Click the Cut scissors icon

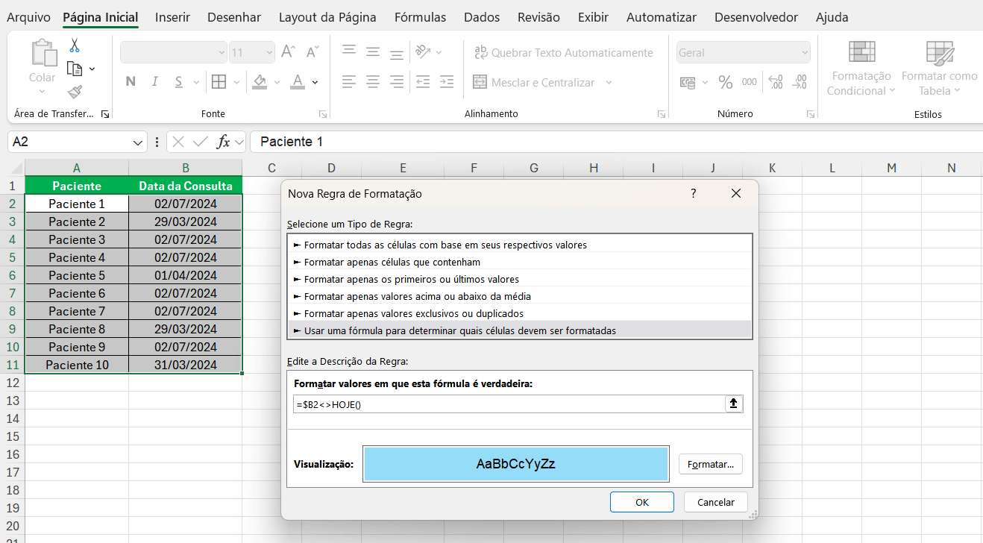point(75,45)
